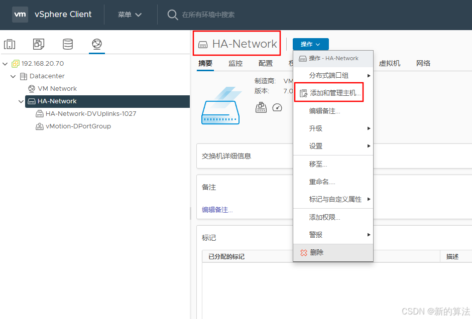
Task: Select vMotion-DPortGroup in tree
Action: [78, 126]
